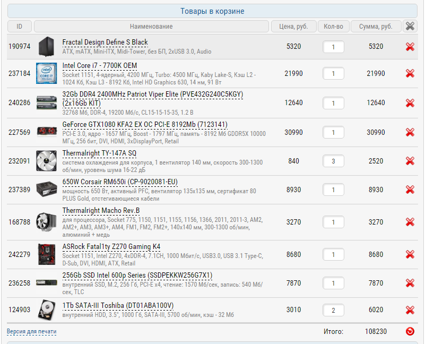Screen dimensions: 426x344
Task: Open the Intel 600p SSD thumbnail
Action: pyautogui.click(x=47, y=283)
